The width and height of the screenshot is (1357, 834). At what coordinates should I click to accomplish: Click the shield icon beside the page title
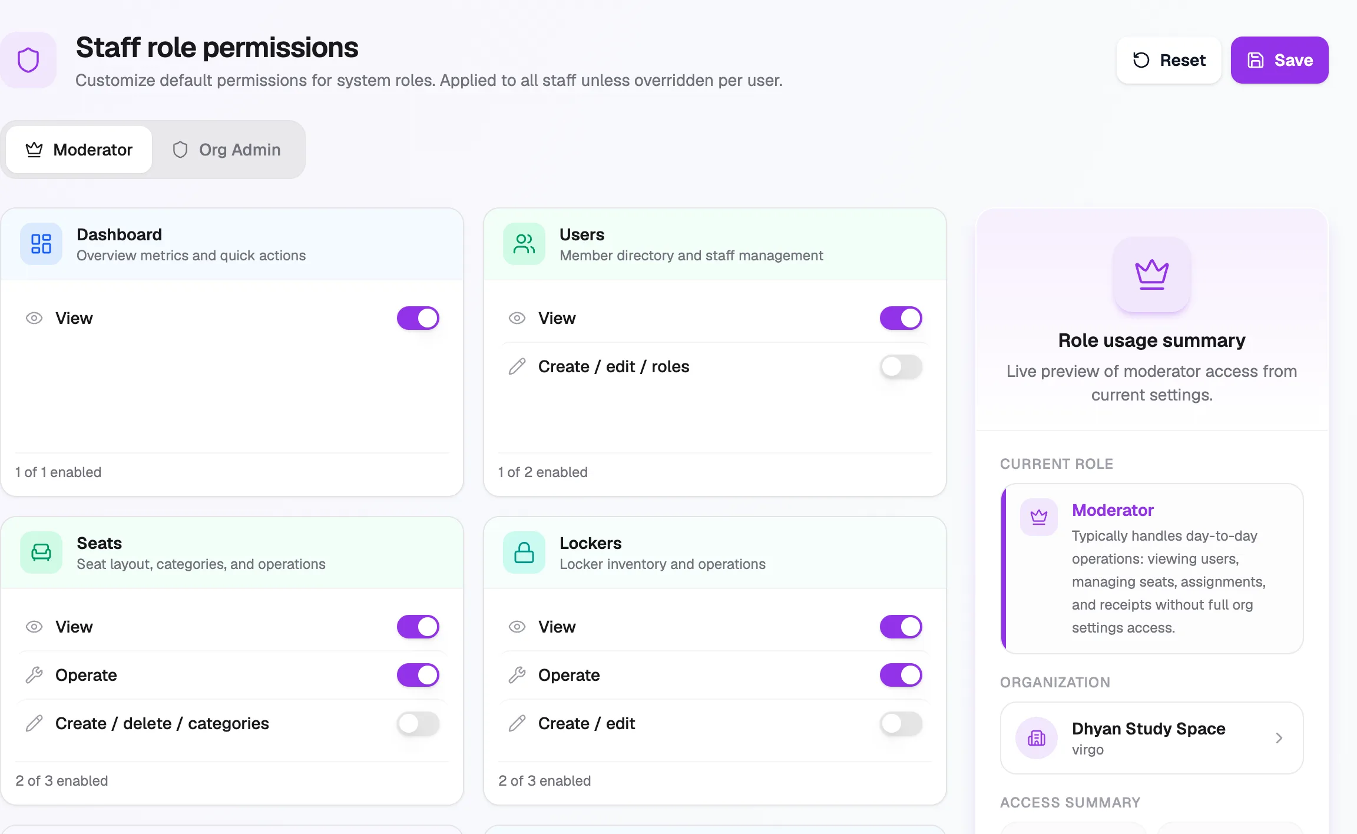click(28, 60)
